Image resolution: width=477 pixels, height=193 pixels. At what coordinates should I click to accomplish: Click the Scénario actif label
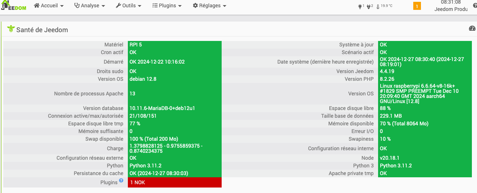point(358,52)
